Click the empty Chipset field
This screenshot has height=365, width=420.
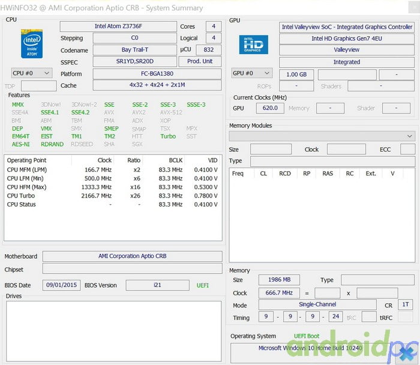click(x=133, y=268)
